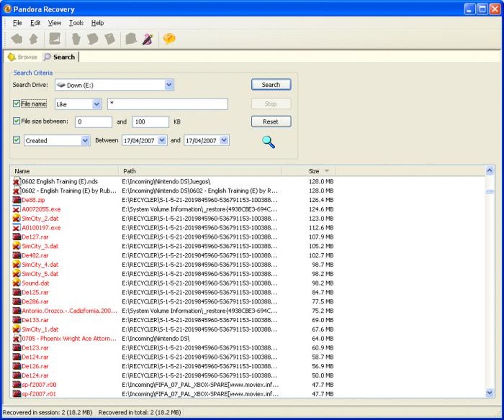Click the Quick viewer image toolbar icon
504x420 pixels.
[55, 39]
